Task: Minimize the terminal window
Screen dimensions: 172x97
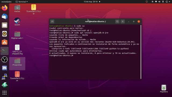Action: [x=128, y=22]
